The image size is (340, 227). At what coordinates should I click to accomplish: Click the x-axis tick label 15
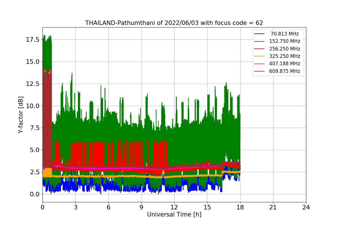(x=207, y=207)
